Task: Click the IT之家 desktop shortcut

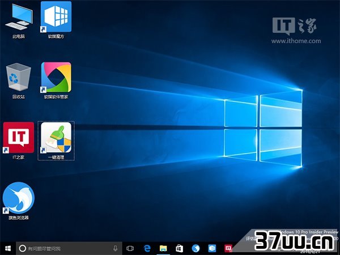Action: coord(19,141)
